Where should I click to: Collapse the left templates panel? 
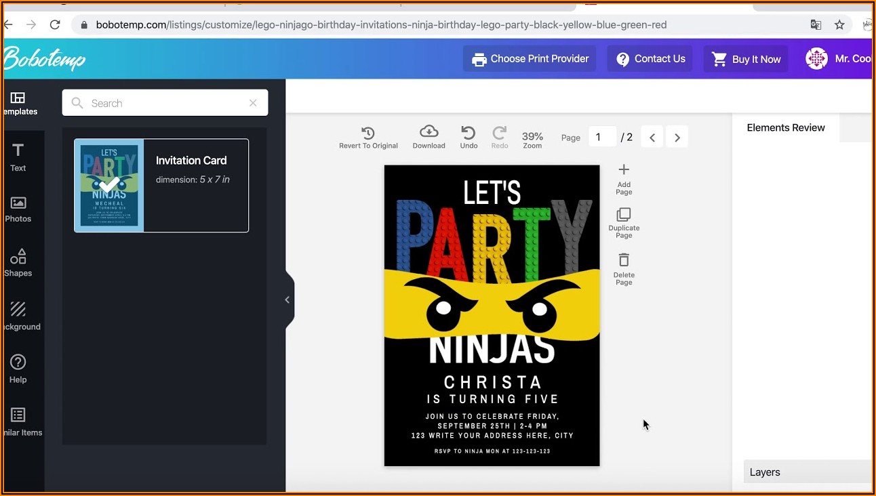pos(287,299)
